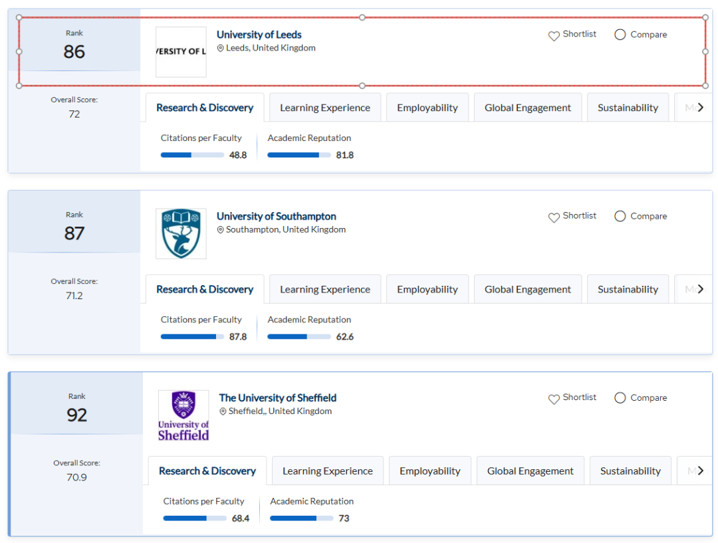The width and height of the screenshot is (718, 543).
Task: Show more tabs in the Southampton card
Action: pos(700,289)
